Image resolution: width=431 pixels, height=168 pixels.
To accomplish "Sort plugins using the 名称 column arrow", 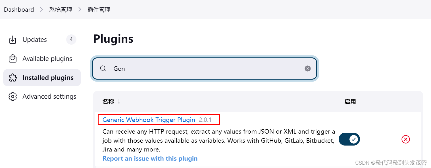I will pos(119,101).
